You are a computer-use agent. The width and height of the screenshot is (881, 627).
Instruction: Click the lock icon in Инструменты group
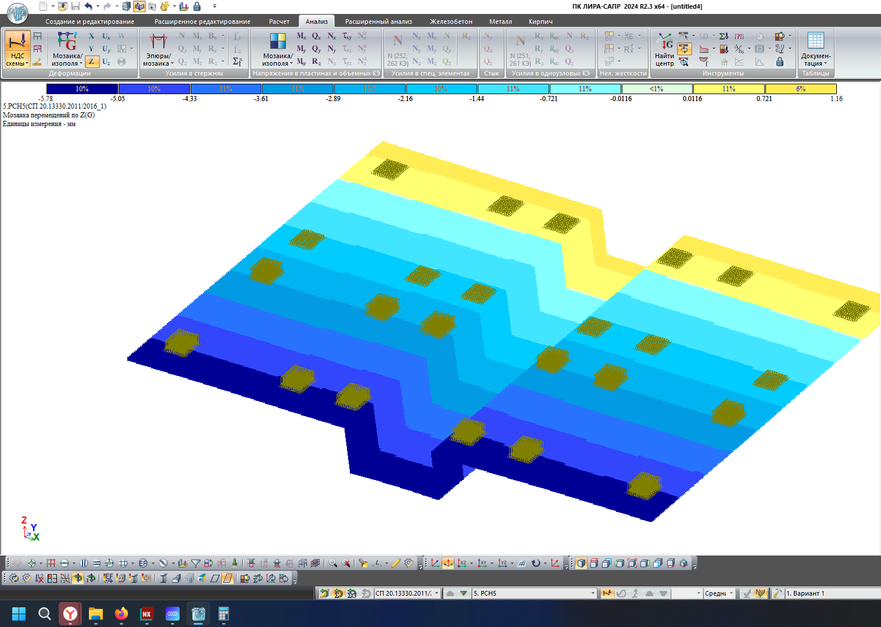point(780,62)
